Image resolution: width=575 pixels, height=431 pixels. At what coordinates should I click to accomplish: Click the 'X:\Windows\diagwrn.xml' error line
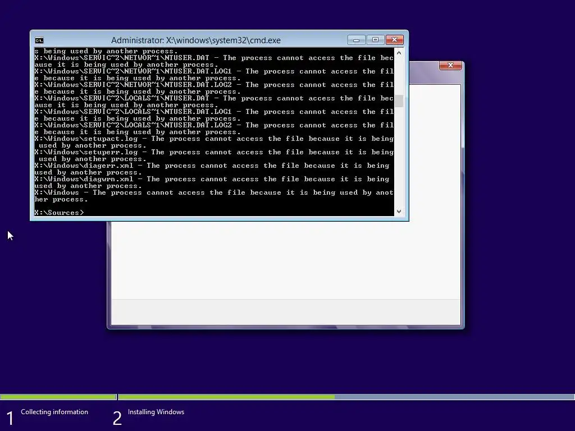point(212,179)
